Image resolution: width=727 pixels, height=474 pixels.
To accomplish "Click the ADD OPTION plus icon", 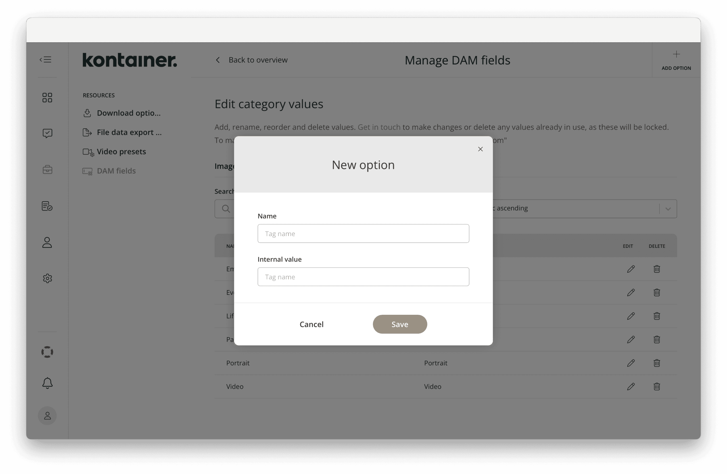I will coord(676,54).
